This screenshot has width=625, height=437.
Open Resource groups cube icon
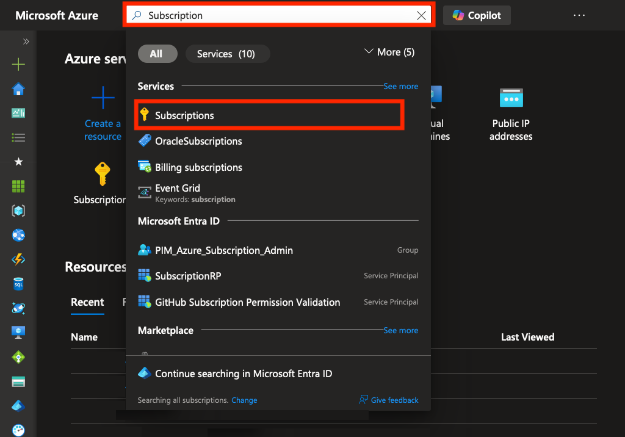[18, 211]
